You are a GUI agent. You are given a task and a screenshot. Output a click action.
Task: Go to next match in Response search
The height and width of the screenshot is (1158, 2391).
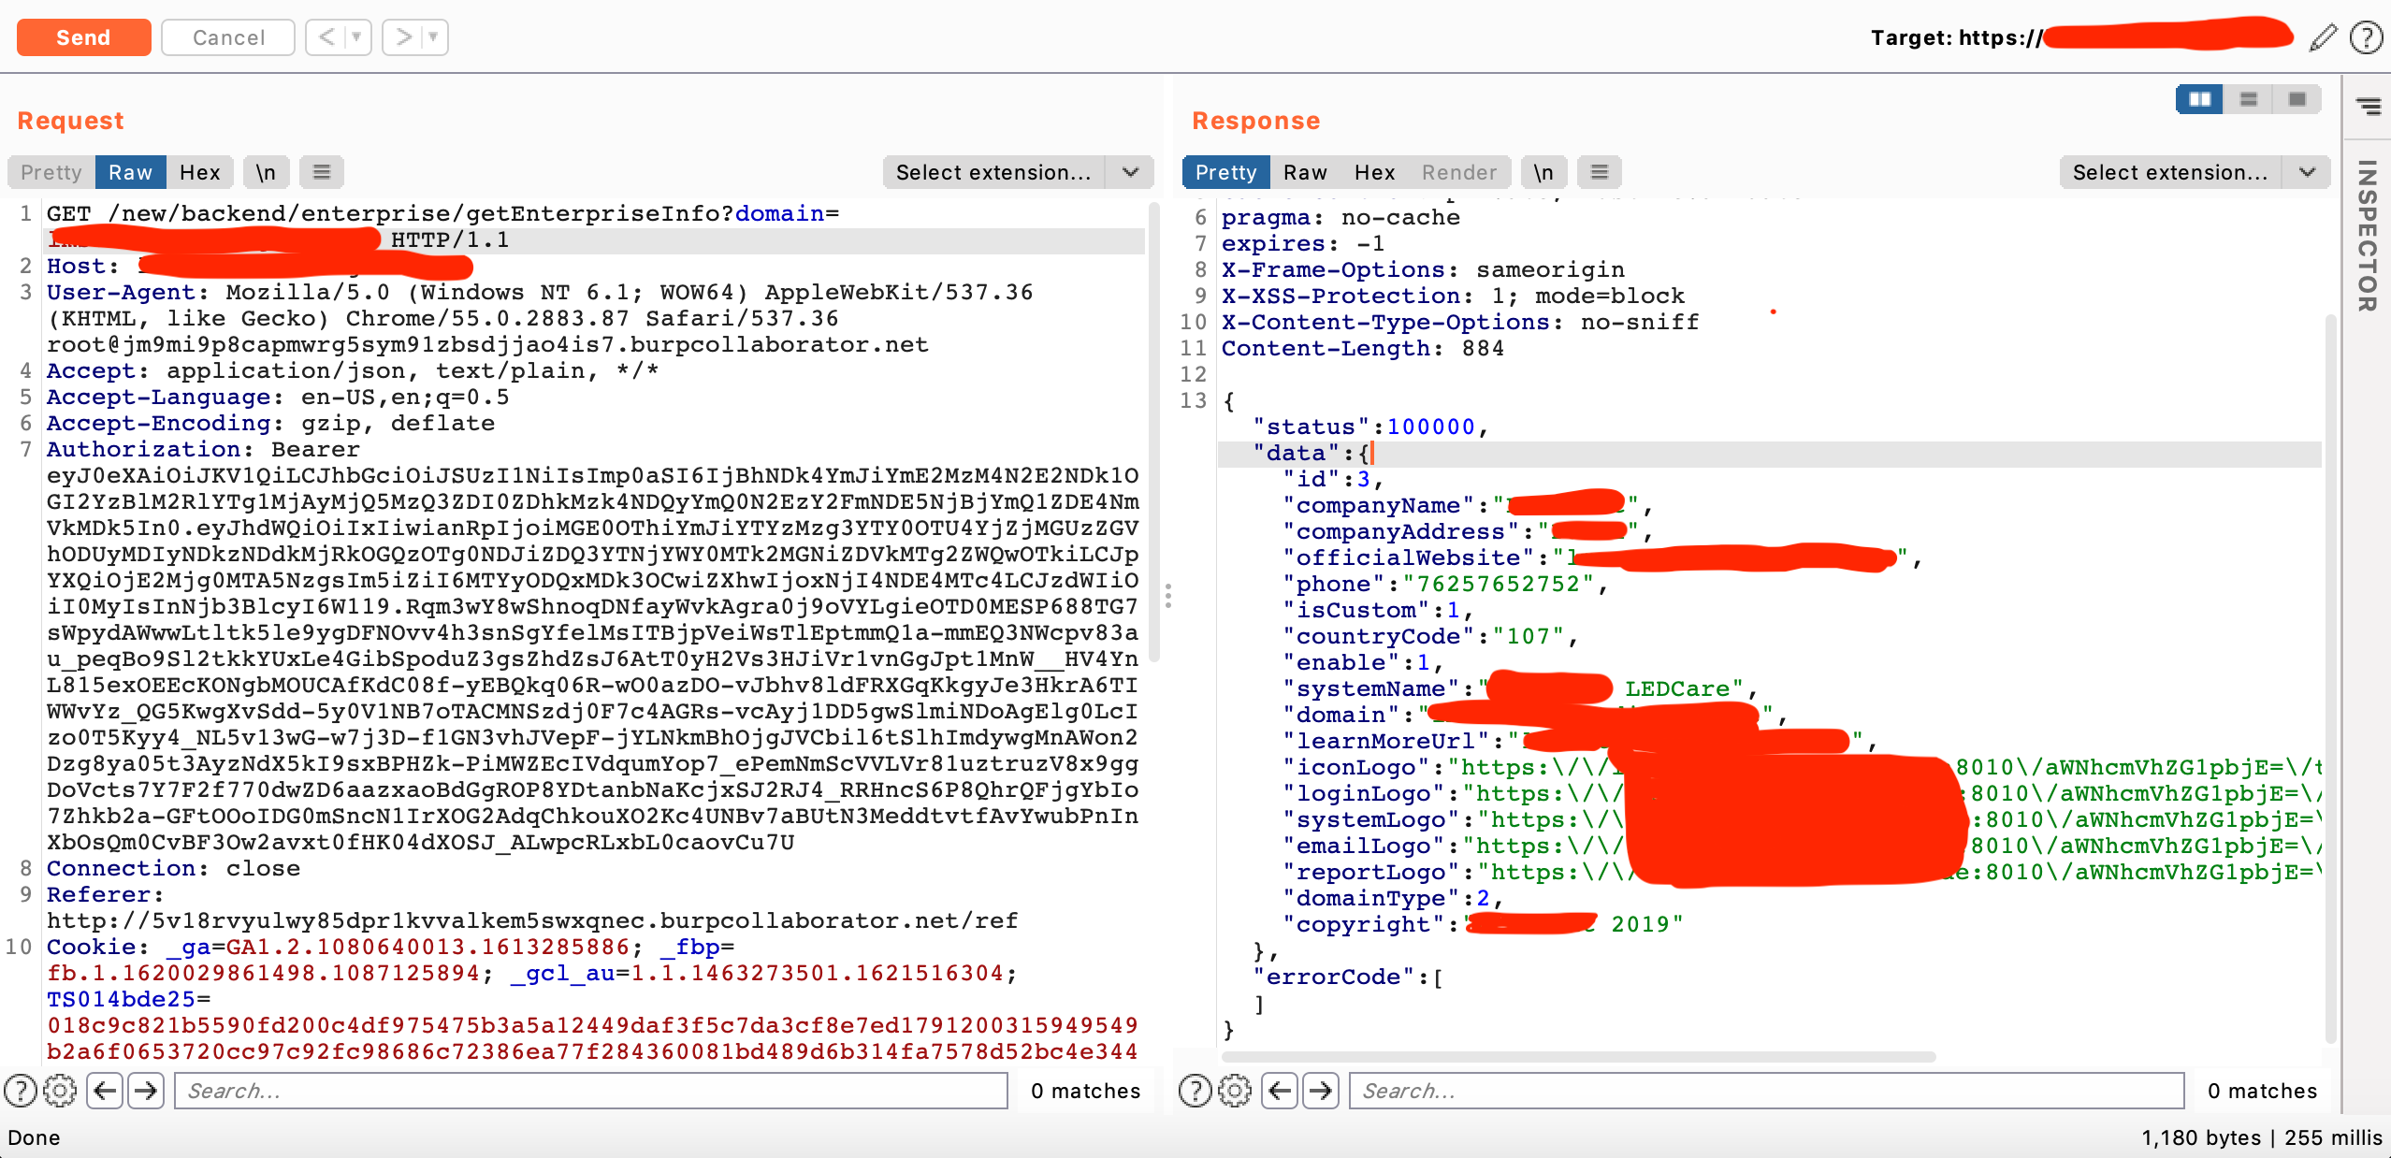tap(1321, 1091)
